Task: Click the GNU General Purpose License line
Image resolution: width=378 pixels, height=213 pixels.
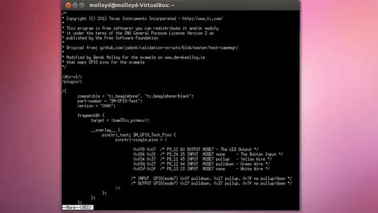Action: (x=138, y=33)
